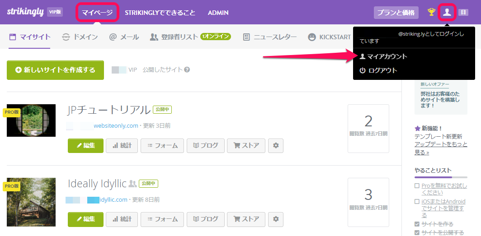Check the Proを無料でお試しください item
The height and width of the screenshot is (236, 481).
tap(417, 186)
